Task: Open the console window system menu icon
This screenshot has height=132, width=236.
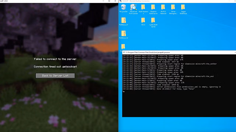Action: [x=124, y=52]
